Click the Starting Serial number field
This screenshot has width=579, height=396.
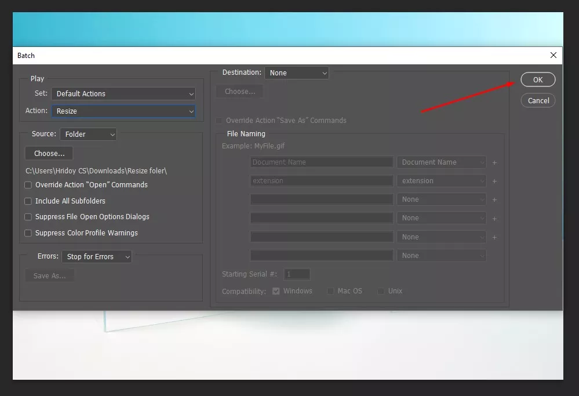click(x=297, y=274)
